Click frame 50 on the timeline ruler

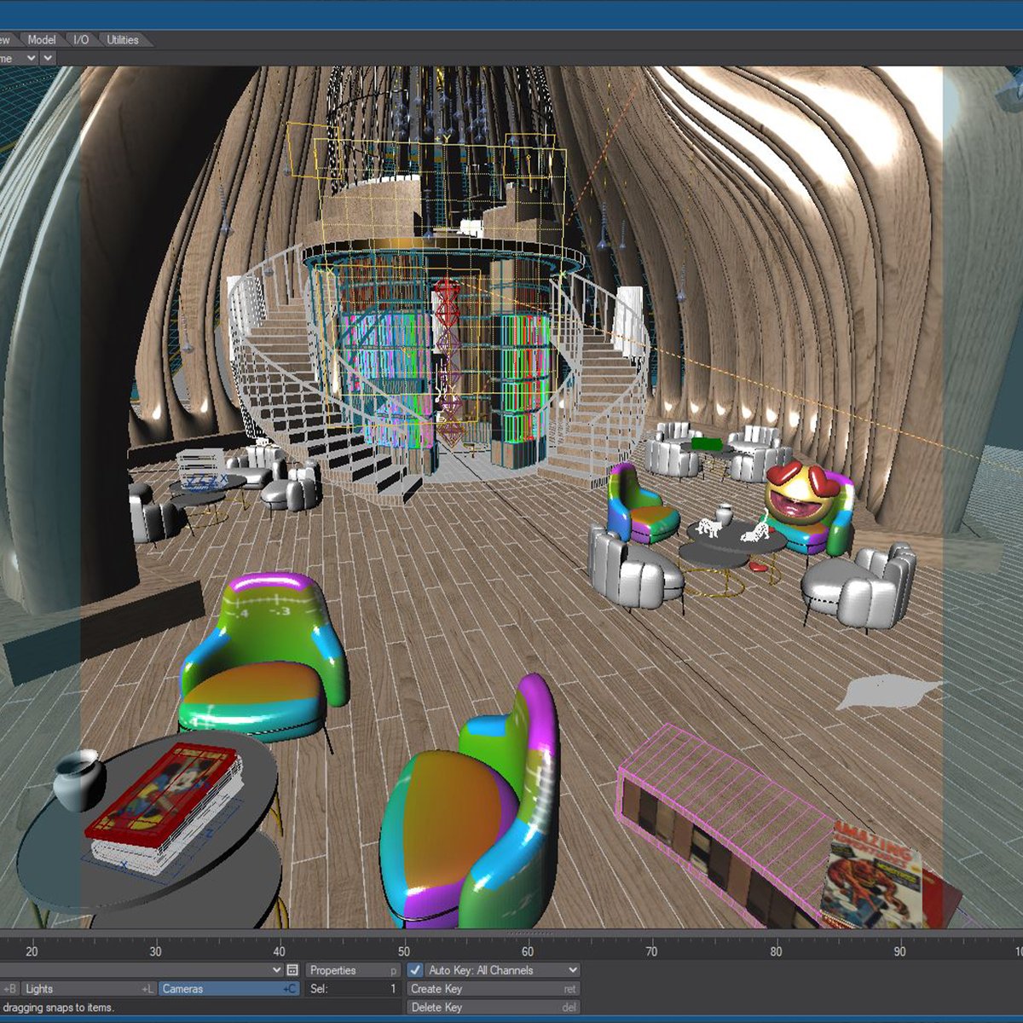coord(403,950)
